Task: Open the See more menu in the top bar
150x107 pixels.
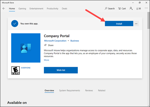Action: (x=146, y=8)
